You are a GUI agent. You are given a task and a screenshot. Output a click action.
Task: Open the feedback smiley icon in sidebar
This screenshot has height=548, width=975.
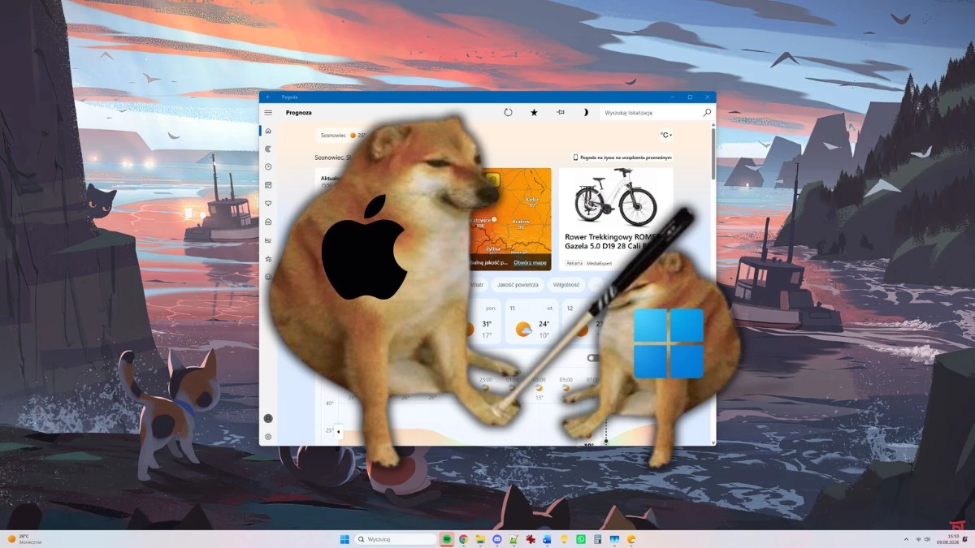click(x=268, y=277)
